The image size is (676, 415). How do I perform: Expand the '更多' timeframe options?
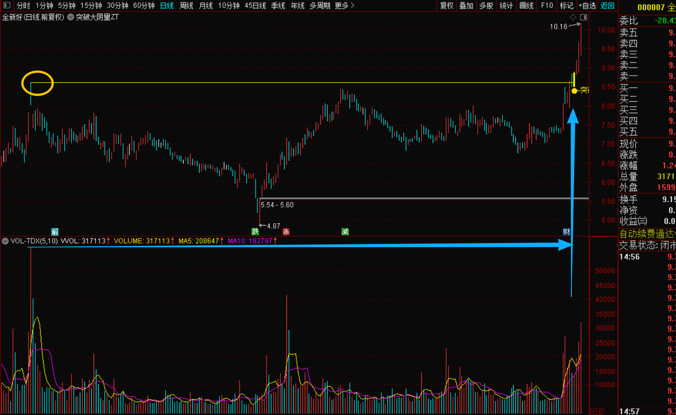pyautogui.click(x=344, y=6)
